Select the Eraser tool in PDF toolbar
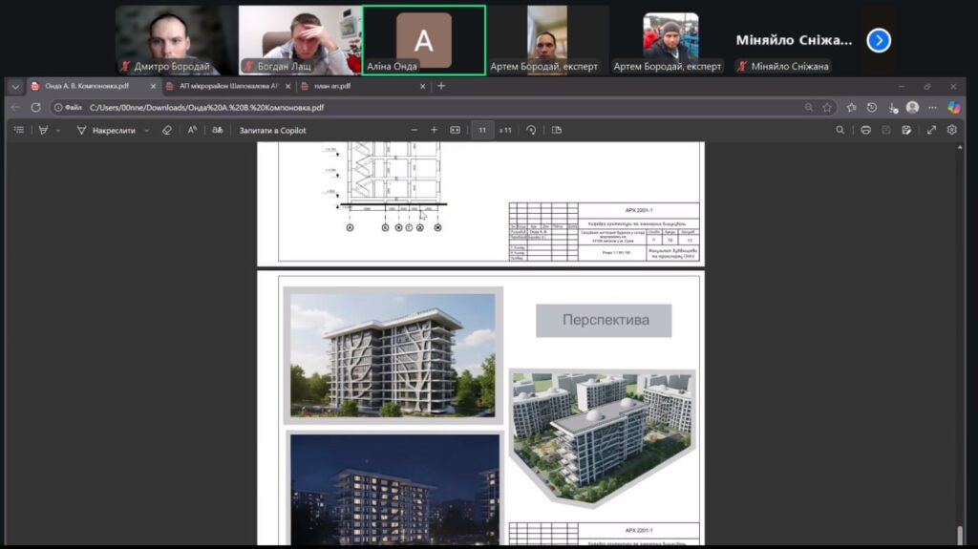 click(167, 130)
